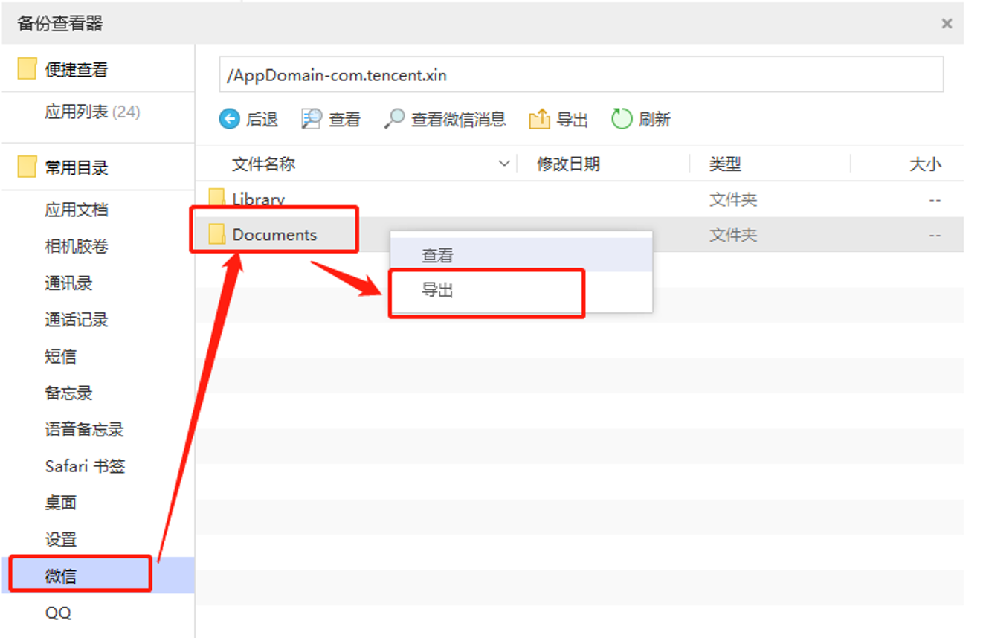Image resolution: width=986 pixels, height=638 pixels.
Task: Click 文件夹 type cell in Library row
Action: pyautogui.click(x=733, y=199)
